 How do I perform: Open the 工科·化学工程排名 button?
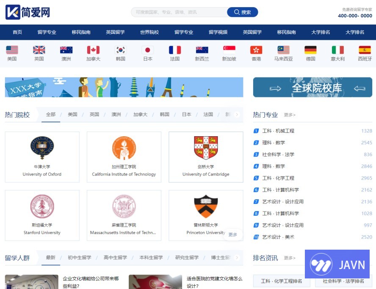point(282,281)
